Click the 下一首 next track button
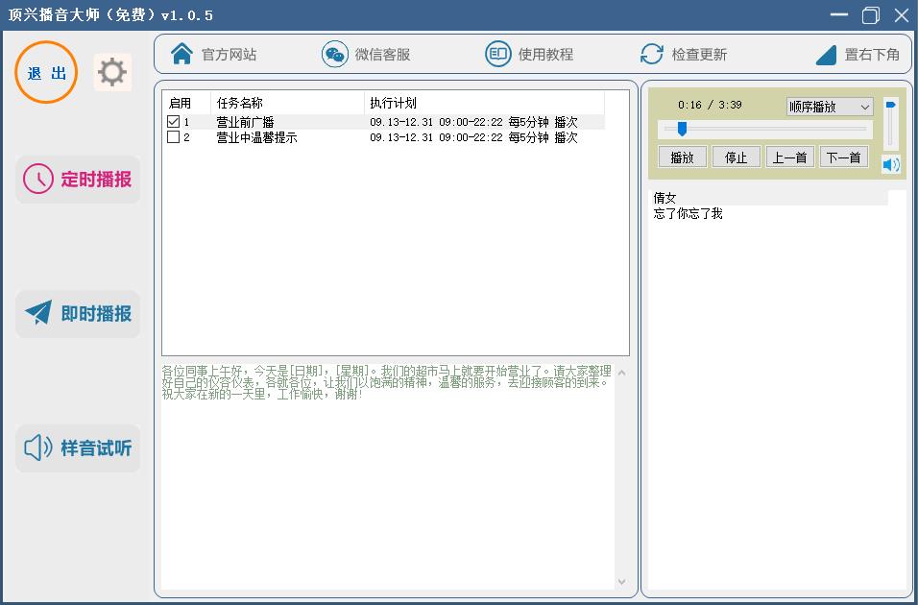Image resolution: width=918 pixels, height=605 pixels. 844,157
